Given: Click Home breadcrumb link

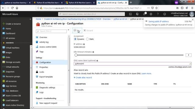Looking at the screenshot, I should point(38,19).
